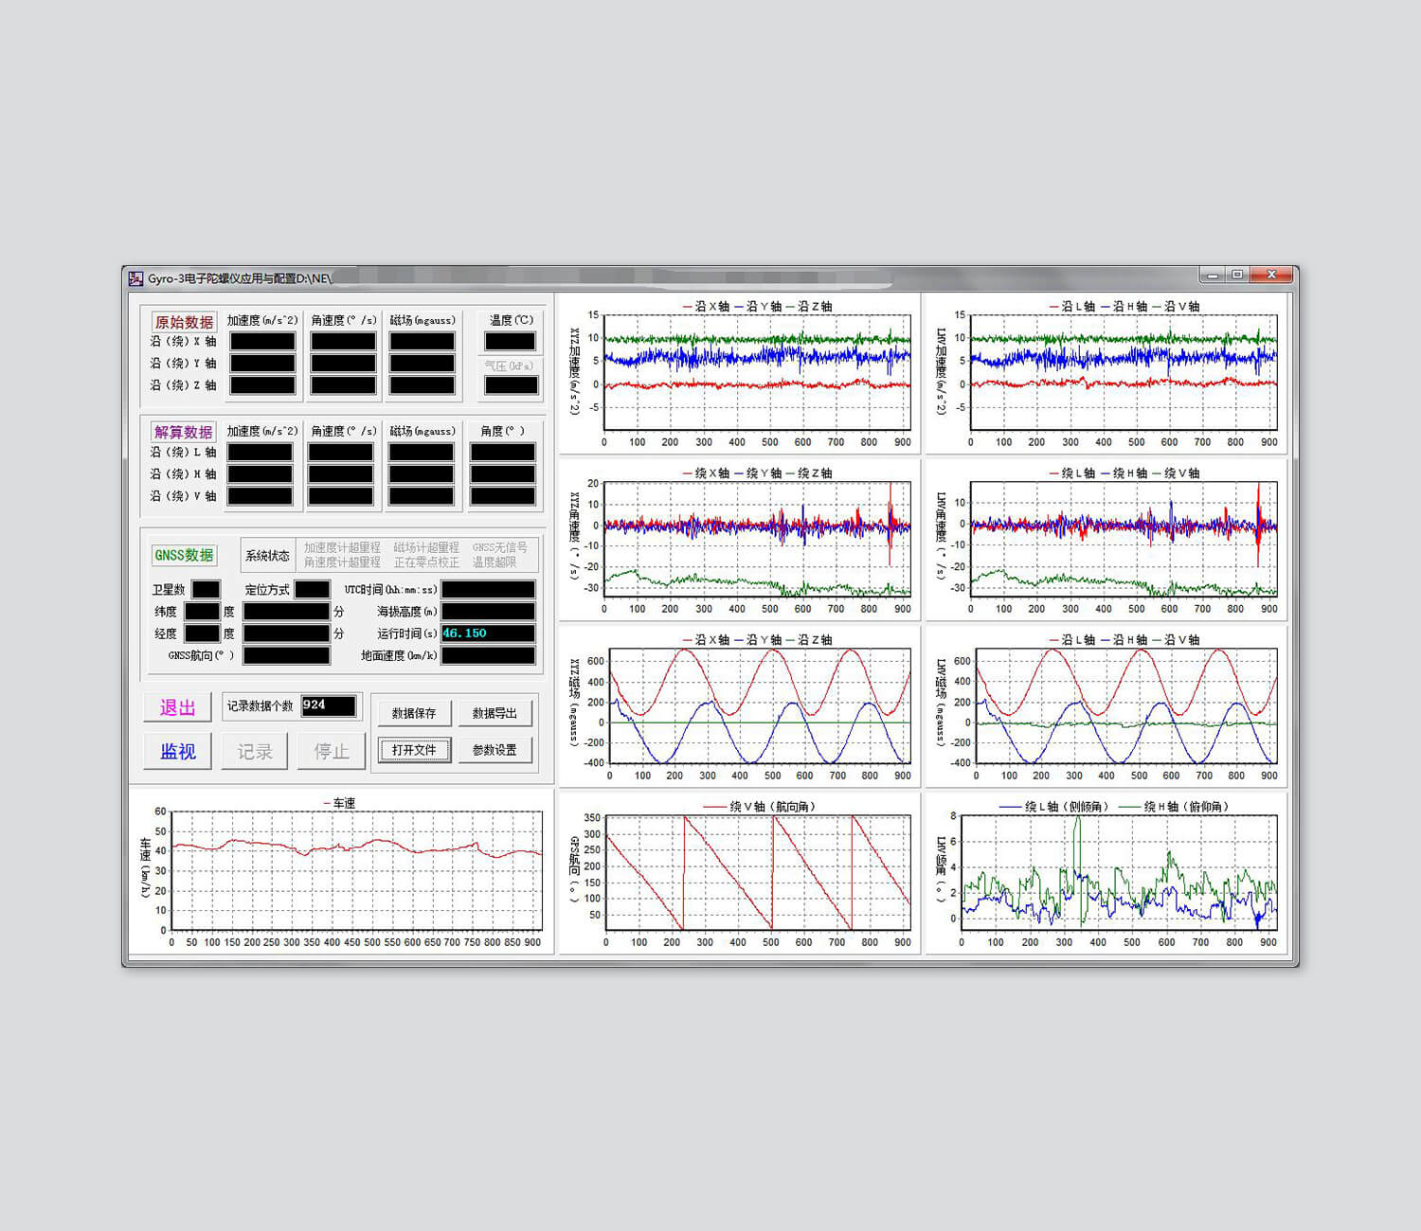Click the 记录 (Record) button

pyautogui.click(x=254, y=752)
